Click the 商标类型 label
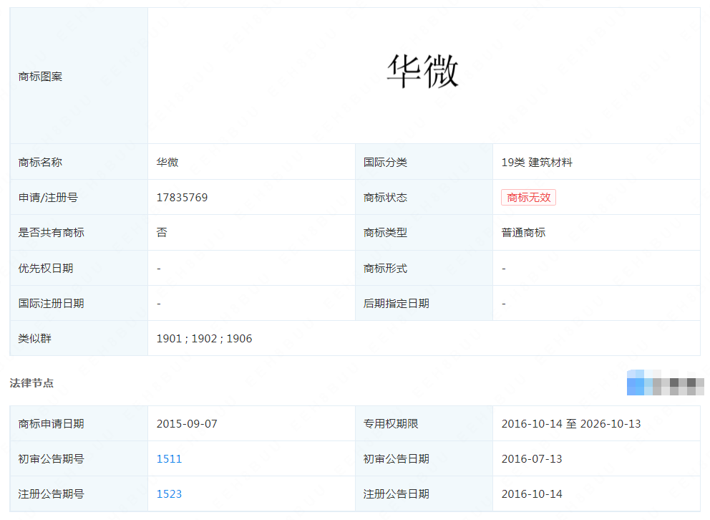The height and width of the screenshot is (520, 710). pyautogui.click(x=385, y=232)
